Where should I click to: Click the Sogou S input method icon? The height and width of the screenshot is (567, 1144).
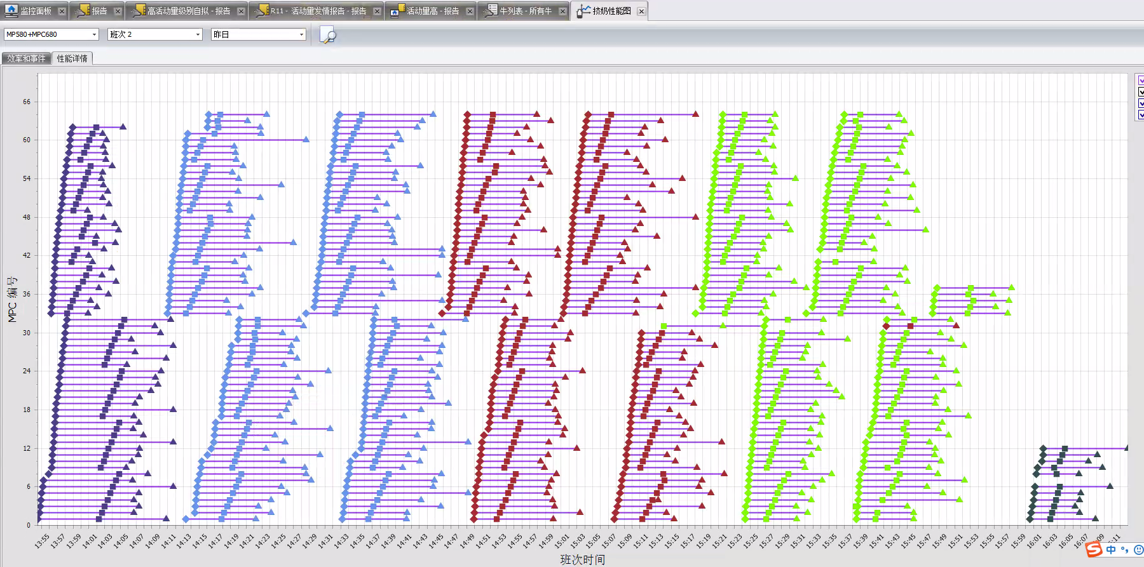click(1094, 549)
